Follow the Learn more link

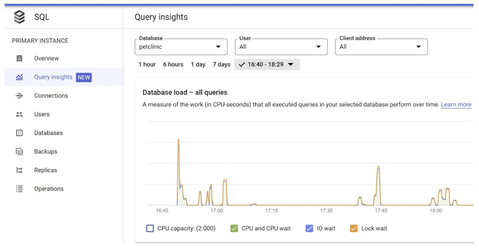(x=456, y=105)
